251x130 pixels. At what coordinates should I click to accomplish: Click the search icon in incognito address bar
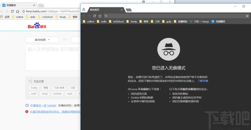point(106,16)
